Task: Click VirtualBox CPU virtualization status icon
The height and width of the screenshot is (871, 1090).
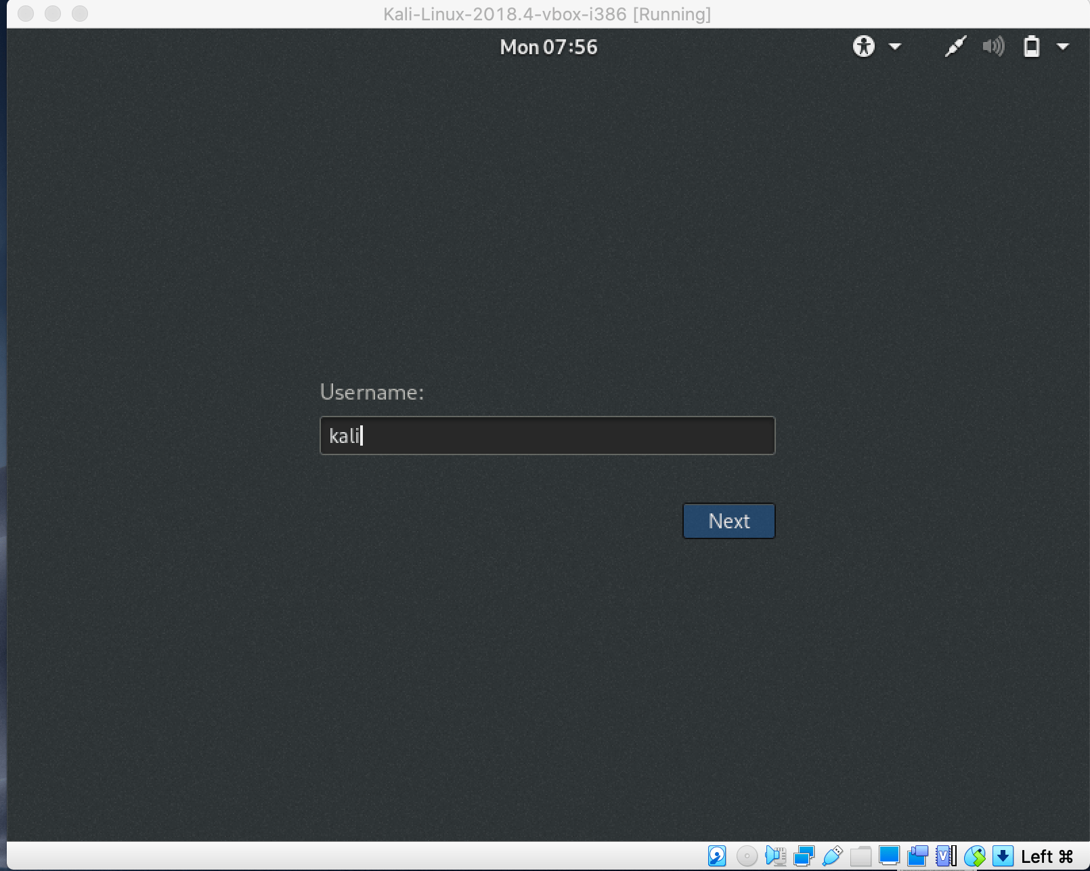Action: click(946, 856)
